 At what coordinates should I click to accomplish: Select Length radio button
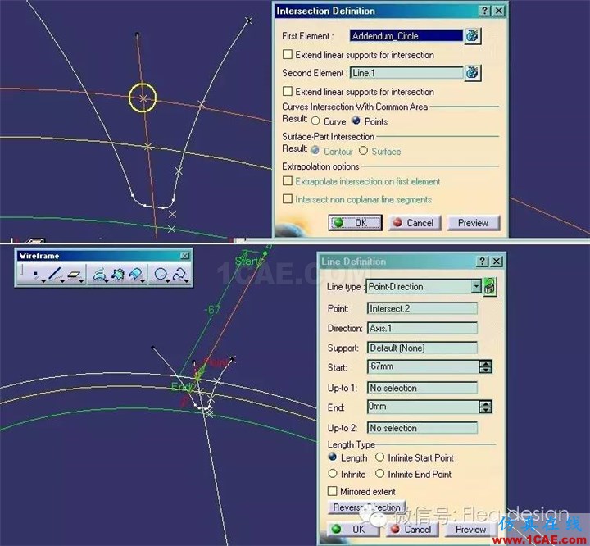333,457
